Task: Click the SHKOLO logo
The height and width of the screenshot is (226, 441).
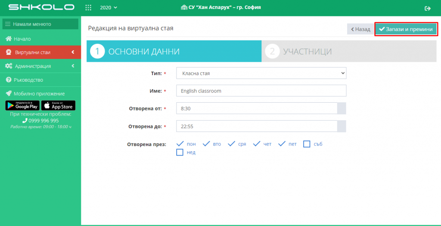Action: click(x=41, y=7)
